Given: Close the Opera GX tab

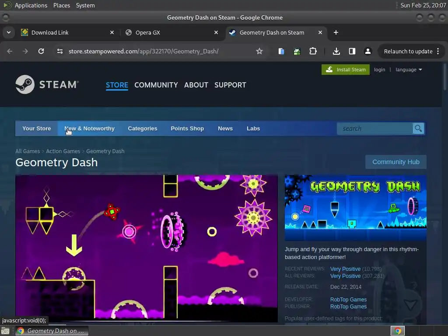Looking at the screenshot, I should (x=216, y=32).
